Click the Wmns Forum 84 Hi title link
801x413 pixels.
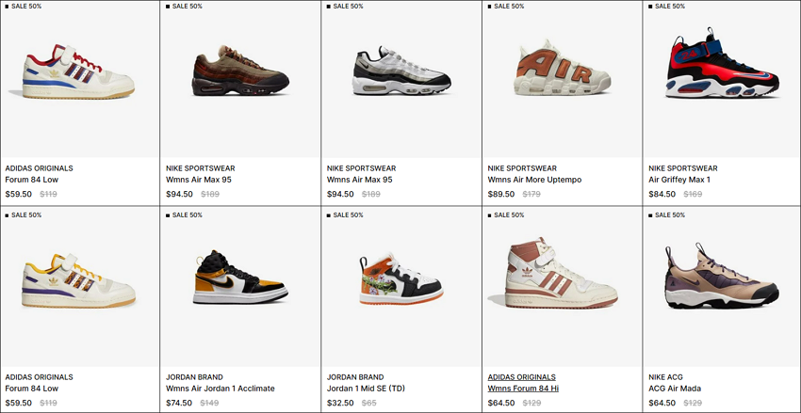click(523, 389)
